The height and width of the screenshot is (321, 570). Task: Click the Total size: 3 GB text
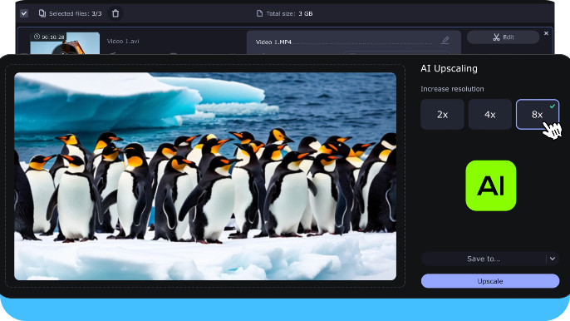click(289, 13)
